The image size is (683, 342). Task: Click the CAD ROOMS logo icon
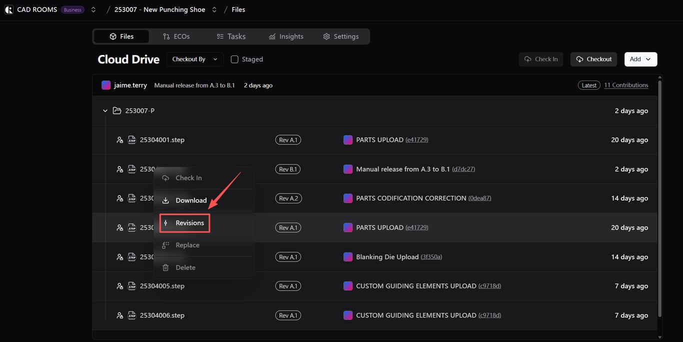pyautogui.click(x=8, y=9)
